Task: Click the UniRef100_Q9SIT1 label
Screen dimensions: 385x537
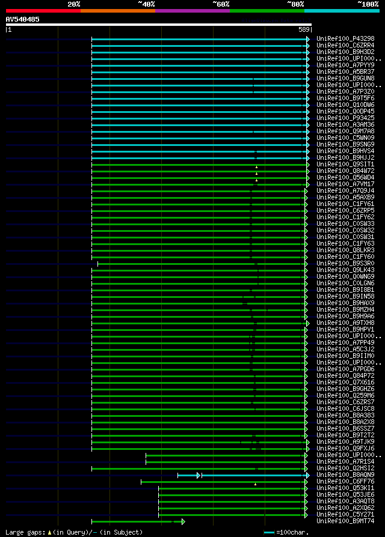Action: coord(345,165)
